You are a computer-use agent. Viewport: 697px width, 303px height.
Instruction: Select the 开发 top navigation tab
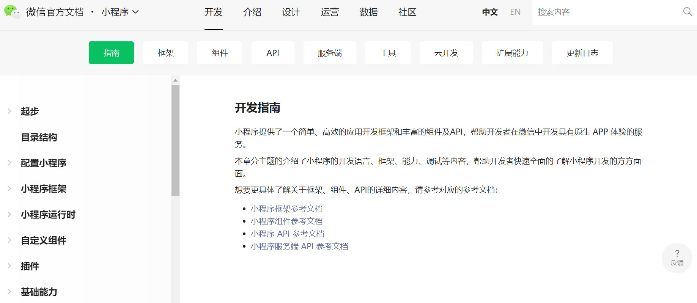click(x=214, y=12)
